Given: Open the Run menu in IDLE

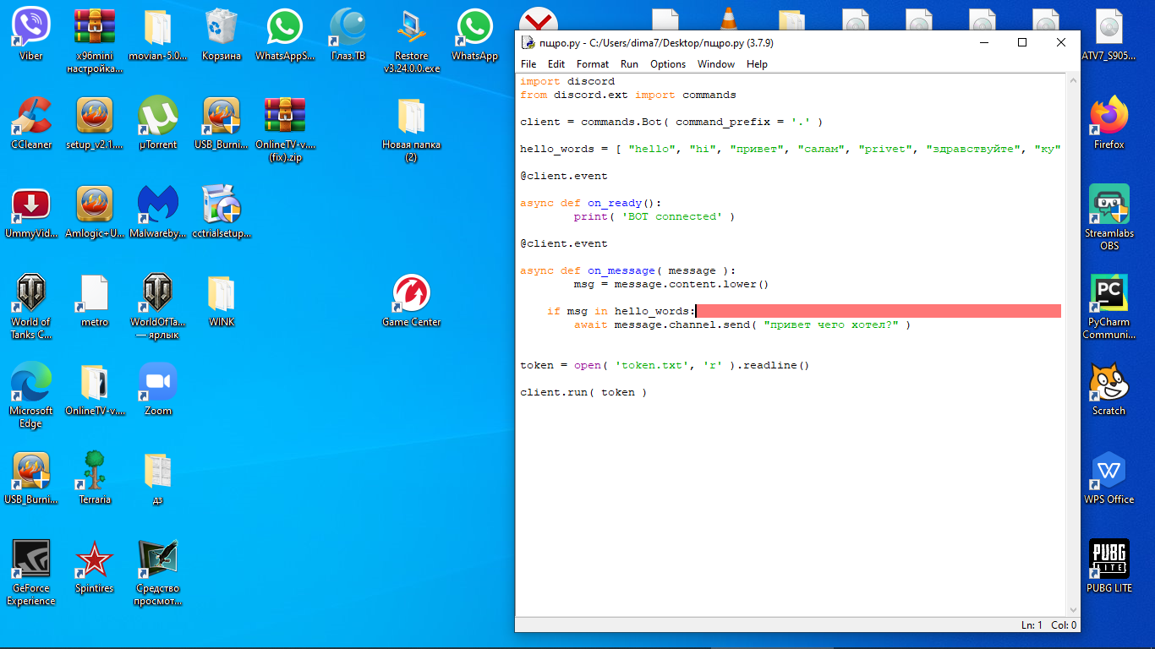Looking at the screenshot, I should pos(629,64).
